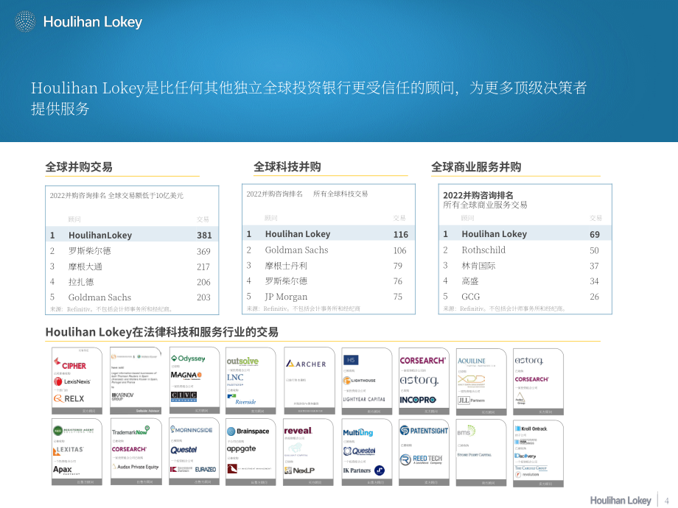Click the Houlihan Lokey footer wordmark

click(x=621, y=500)
